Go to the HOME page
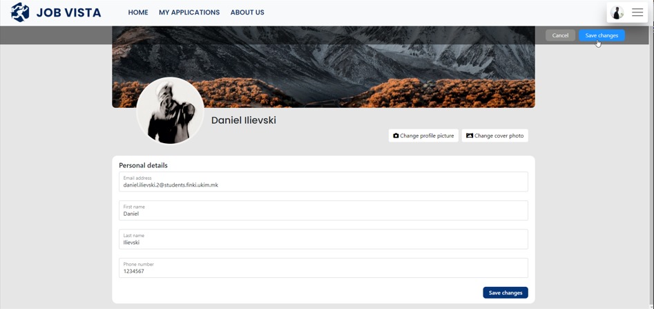The image size is (654, 309). coord(138,12)
